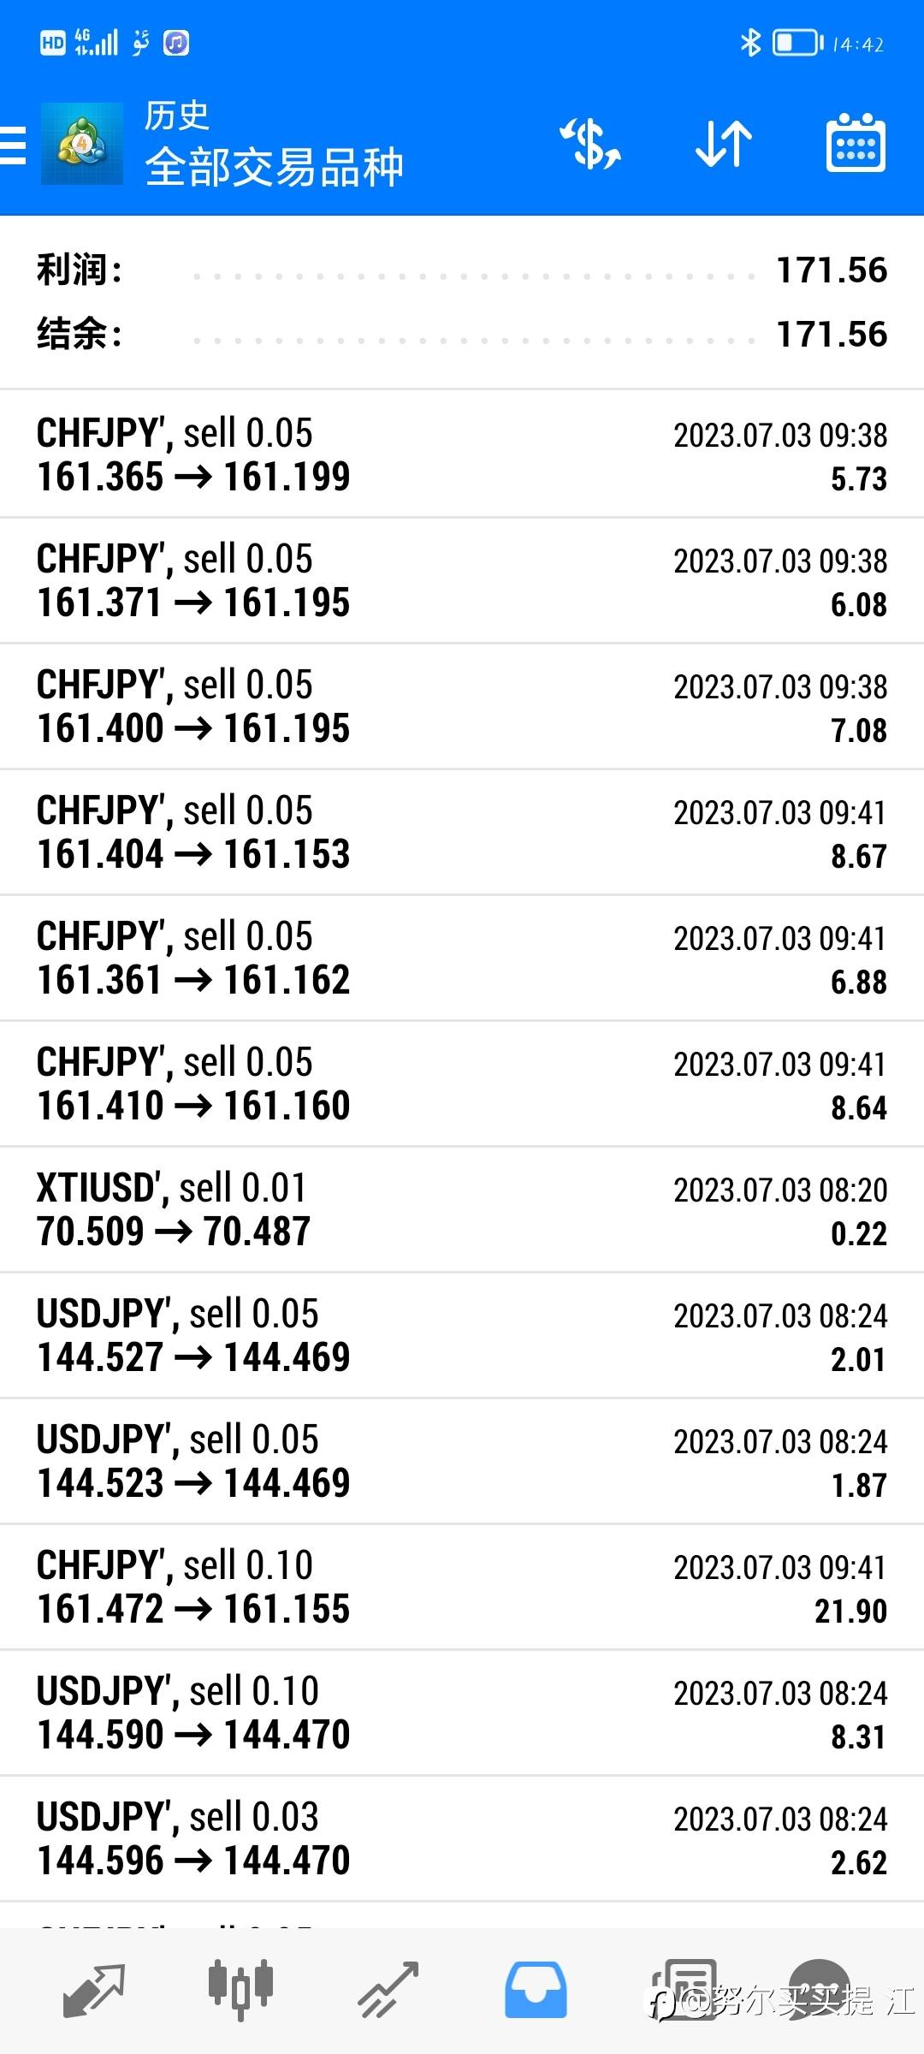924x2054 pixels.
Task: Open the hamburger side menu
Action: [13, 145]
